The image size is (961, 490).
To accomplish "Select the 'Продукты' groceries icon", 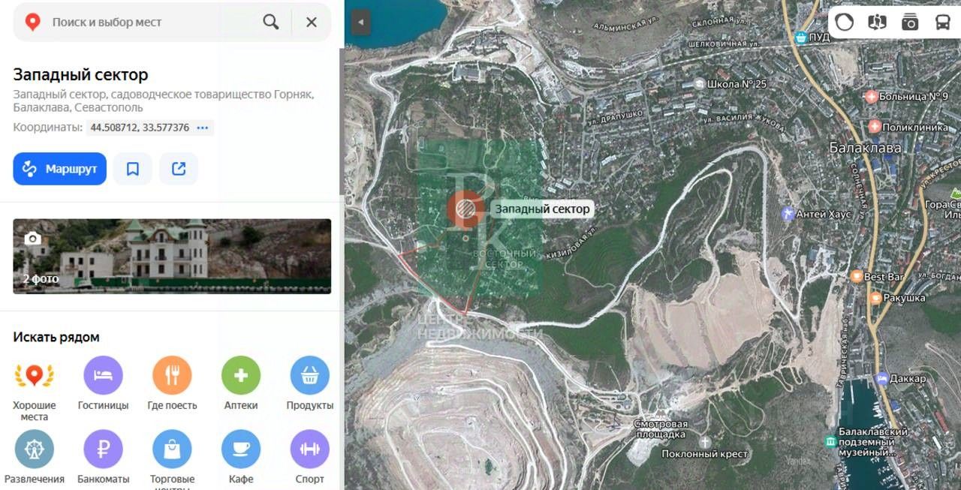I will pyautogui.click(x=309, y=375).
